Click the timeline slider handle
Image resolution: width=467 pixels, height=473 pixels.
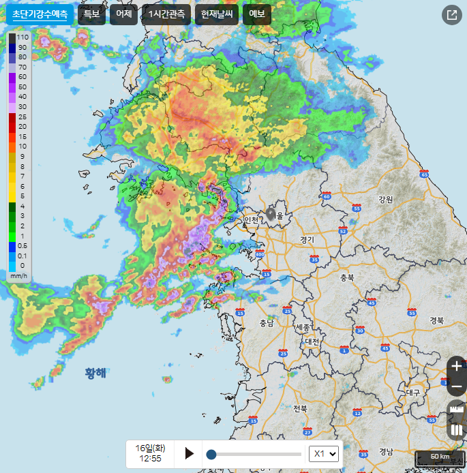point(211,455)
